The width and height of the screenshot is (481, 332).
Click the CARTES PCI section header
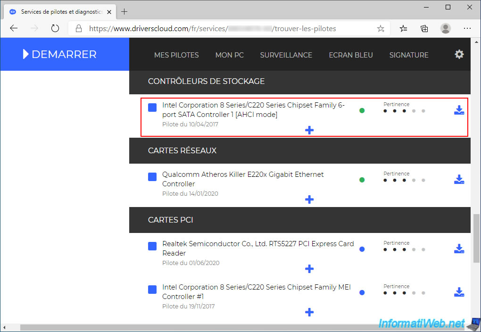300,220
